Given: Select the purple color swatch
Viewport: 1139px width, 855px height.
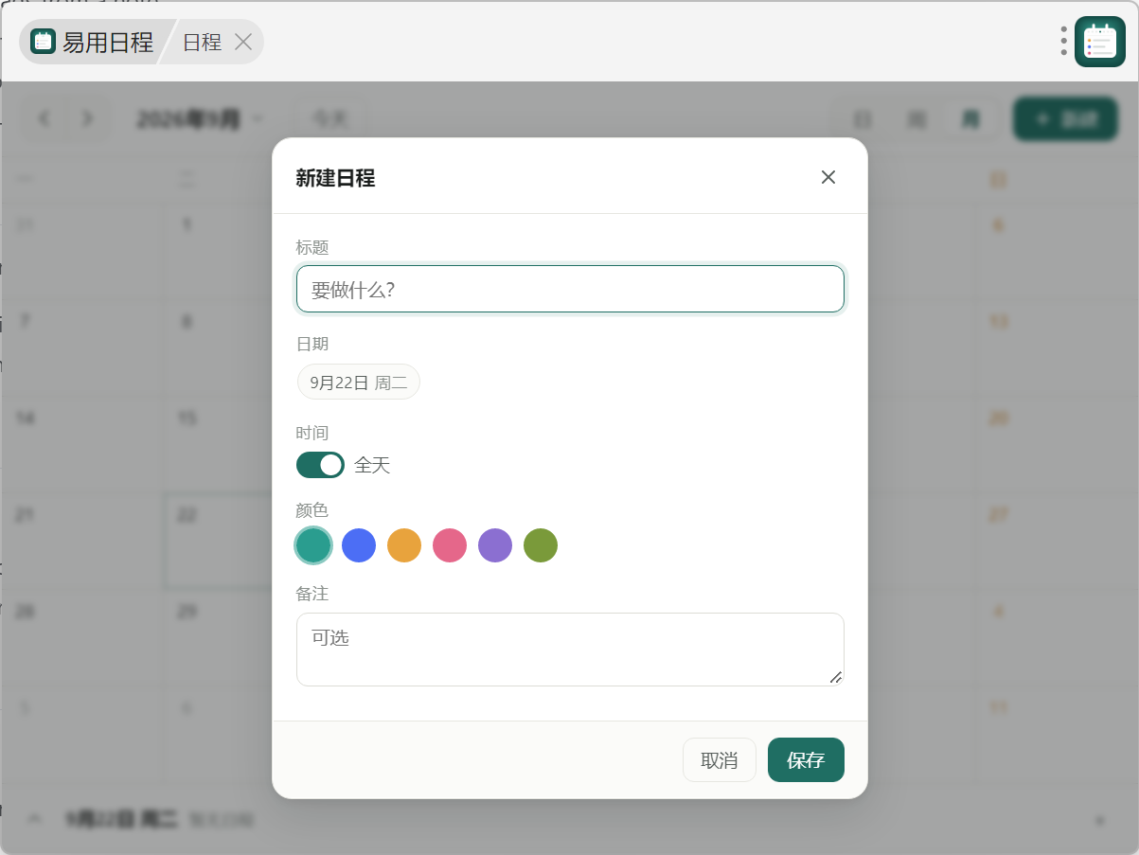Looking at the screenshot, I should [x=495, y=545].
